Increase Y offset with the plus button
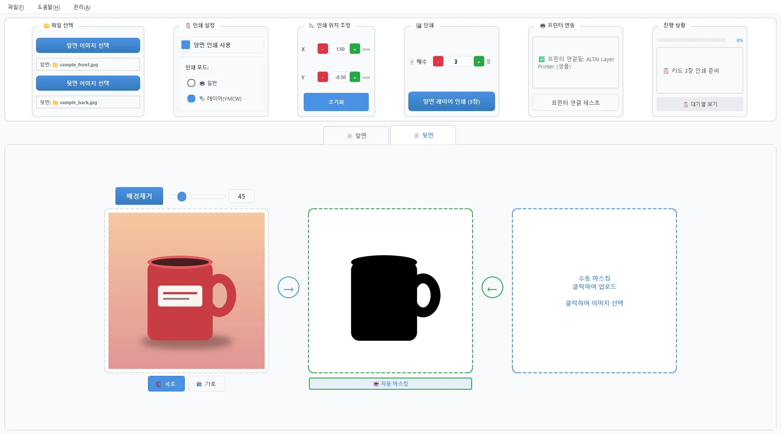Image resolution: width=781 pixels, height=434 pixels. [355, 77]
